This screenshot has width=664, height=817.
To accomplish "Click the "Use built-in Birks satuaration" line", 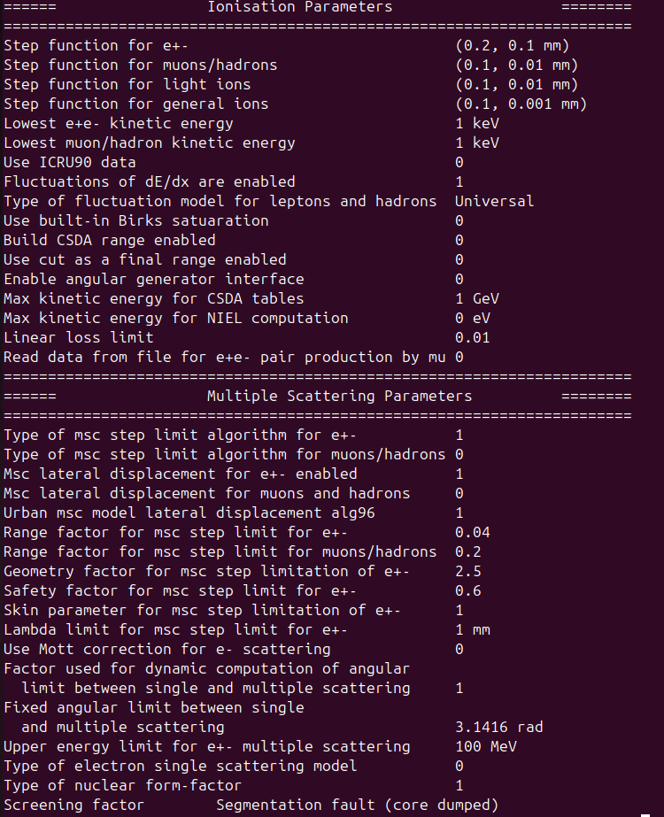I will [x=136, y=221].
